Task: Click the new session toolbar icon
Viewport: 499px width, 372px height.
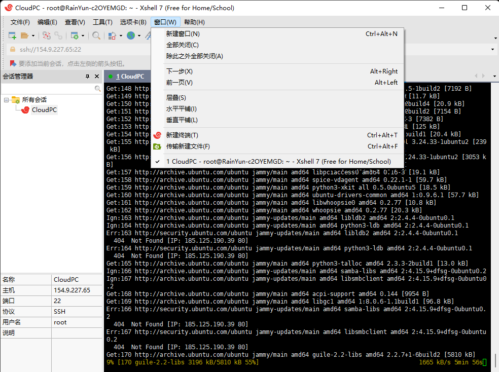Action: pyautogui.click(x=12, y=35)
